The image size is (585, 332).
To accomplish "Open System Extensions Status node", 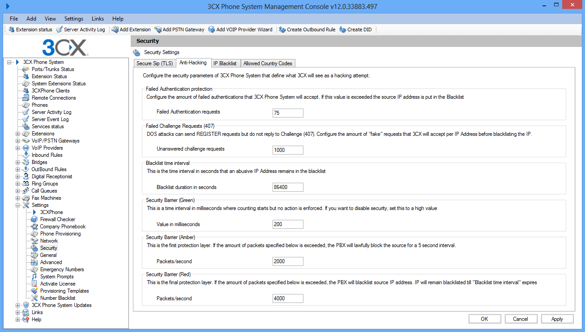I will pyautogui.click(x=59, y=84).
